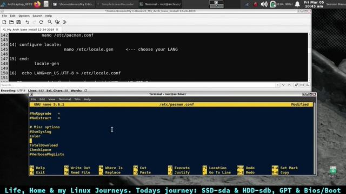Viewport: 346px width, 194px height.
Task: Open the Terminal menu in terminal window
Action: pyautogui.click(x=65, y=99)
